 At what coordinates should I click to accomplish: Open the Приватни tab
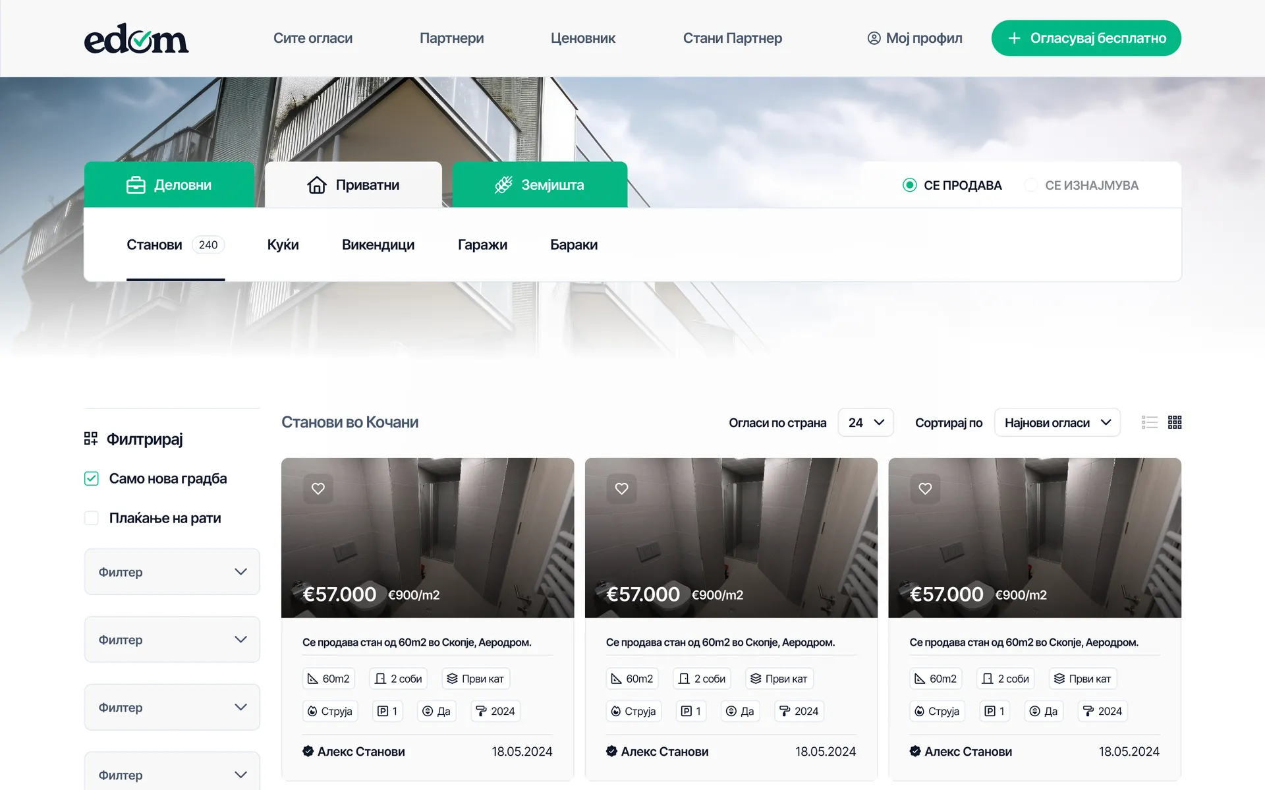tap(353, 185)
